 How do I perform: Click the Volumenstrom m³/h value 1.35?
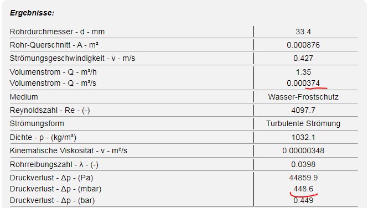303,72
